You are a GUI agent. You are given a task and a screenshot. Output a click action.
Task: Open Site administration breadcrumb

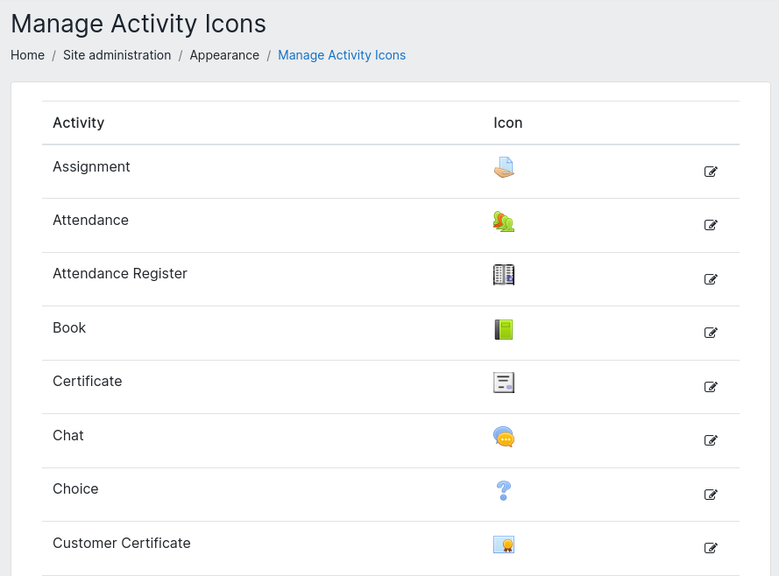(117, 55)
